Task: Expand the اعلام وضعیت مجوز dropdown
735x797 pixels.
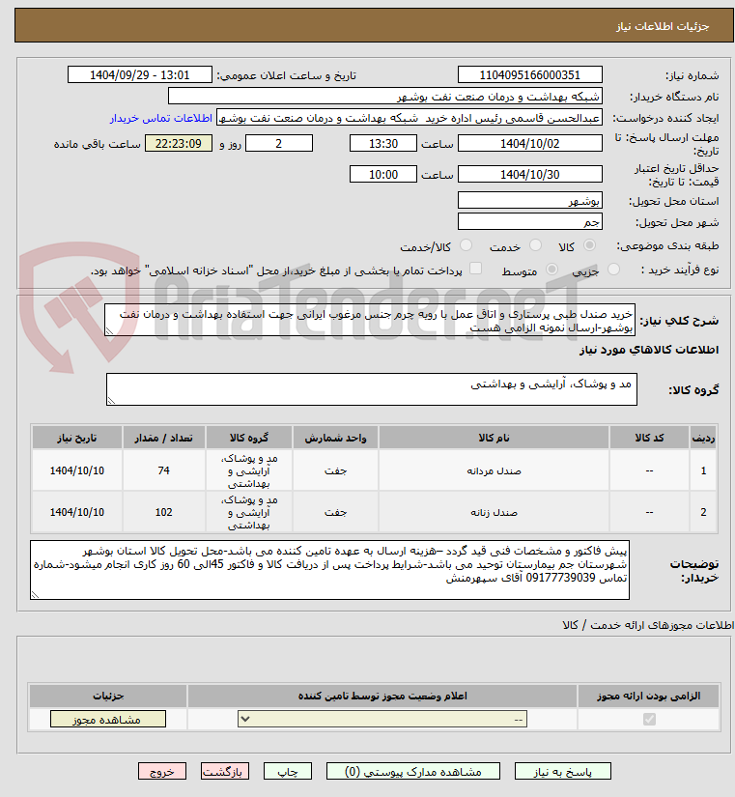Action: coord(382,719)
